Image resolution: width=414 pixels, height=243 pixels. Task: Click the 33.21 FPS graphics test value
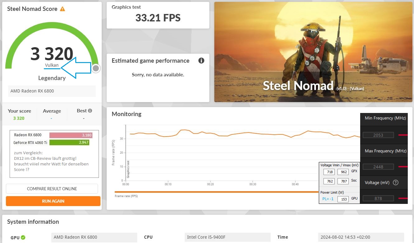pos(158,18)
